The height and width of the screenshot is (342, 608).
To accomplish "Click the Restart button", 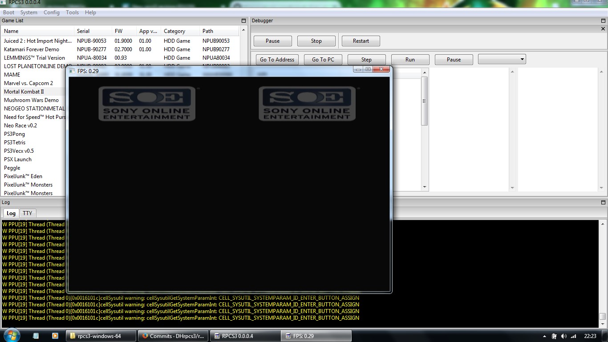I will point(361,41).
